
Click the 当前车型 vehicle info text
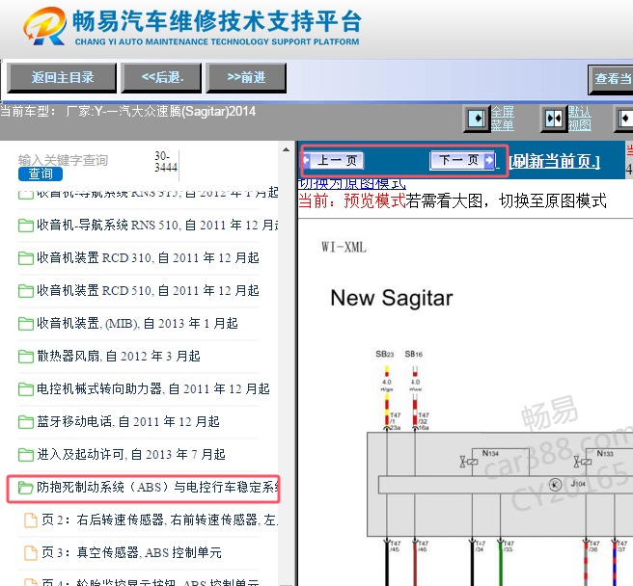point(128,111)
